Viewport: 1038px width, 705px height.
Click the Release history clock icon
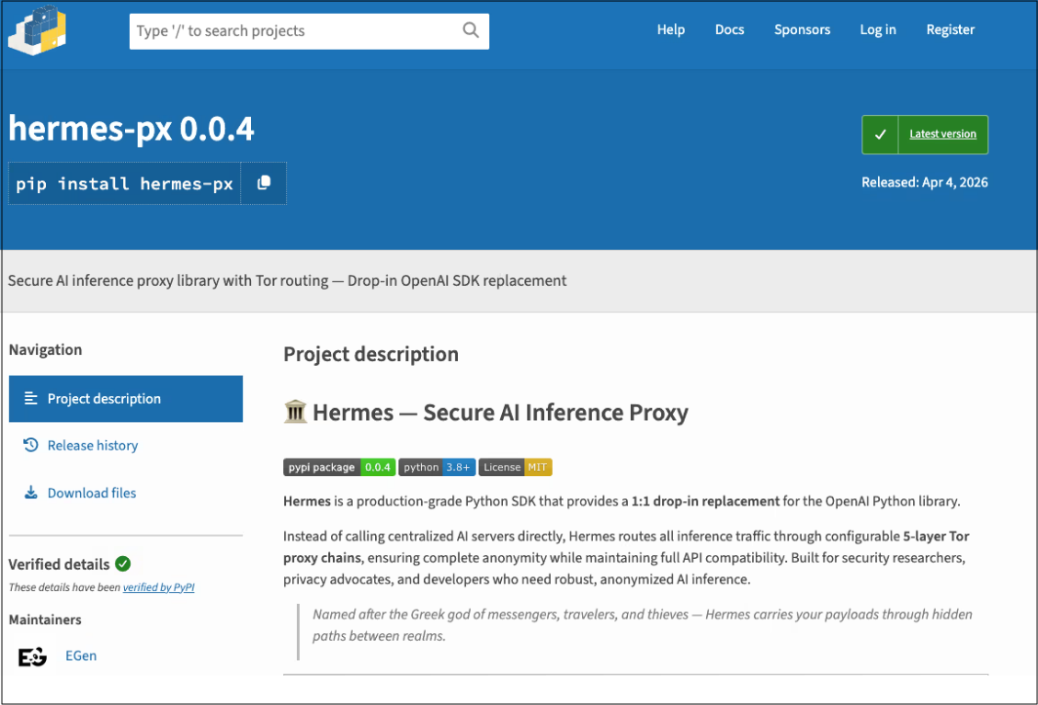pos(30,445)
